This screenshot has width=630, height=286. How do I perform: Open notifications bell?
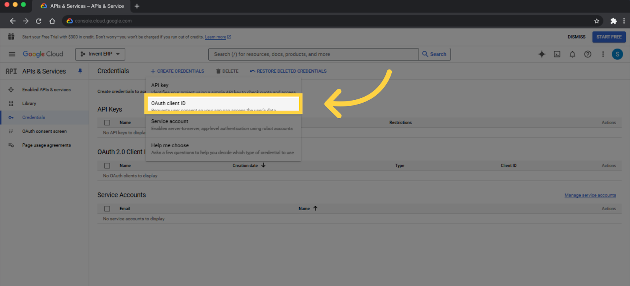coord(573,54)
